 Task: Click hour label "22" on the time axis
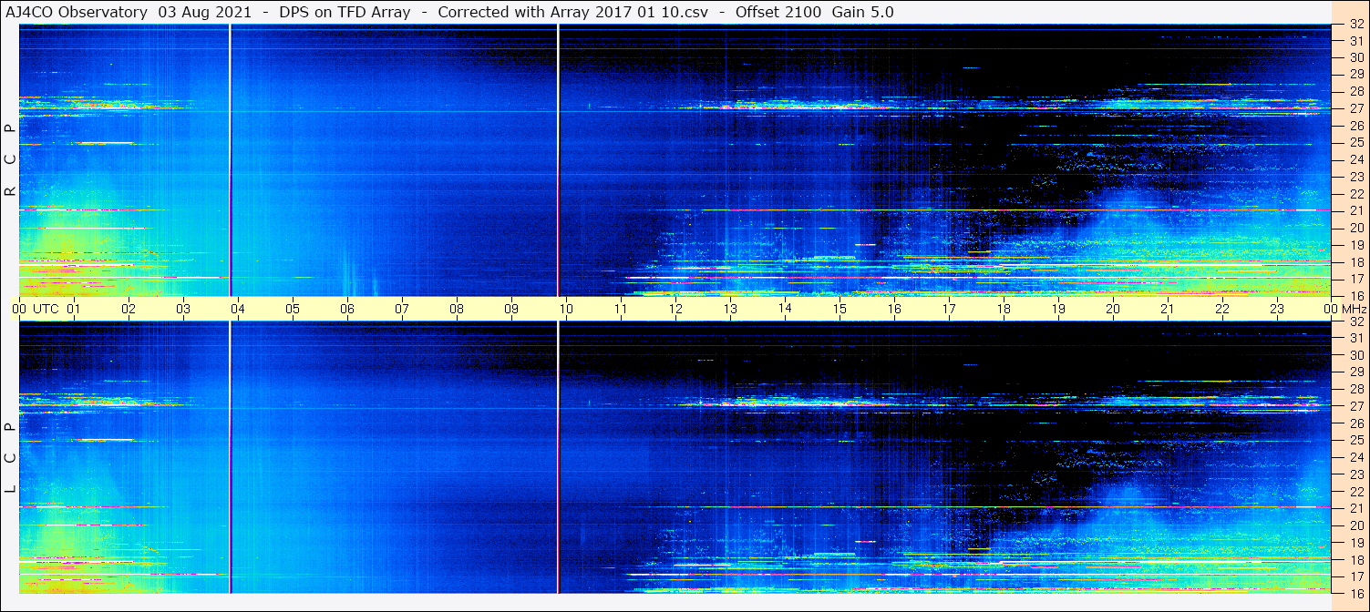click(x=1222, y=309)
